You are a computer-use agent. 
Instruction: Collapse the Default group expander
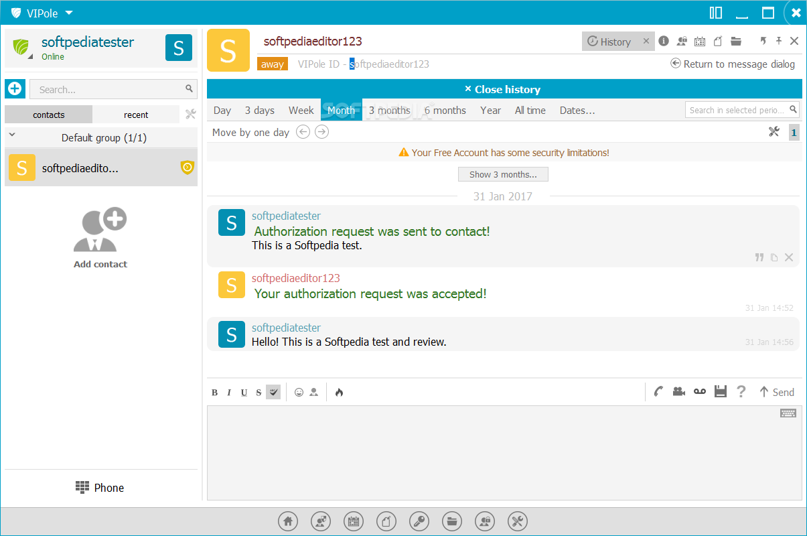(12, 136)
